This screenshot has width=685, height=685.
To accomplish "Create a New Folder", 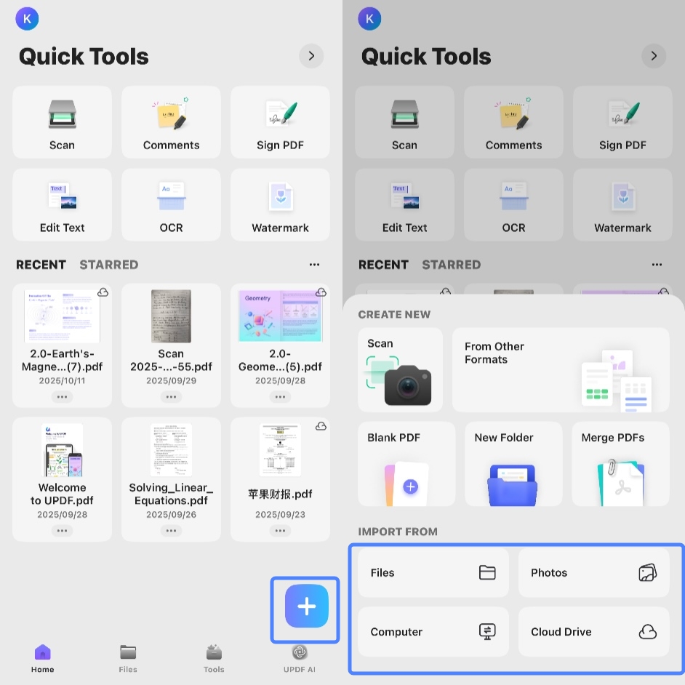I will (513, 464).
